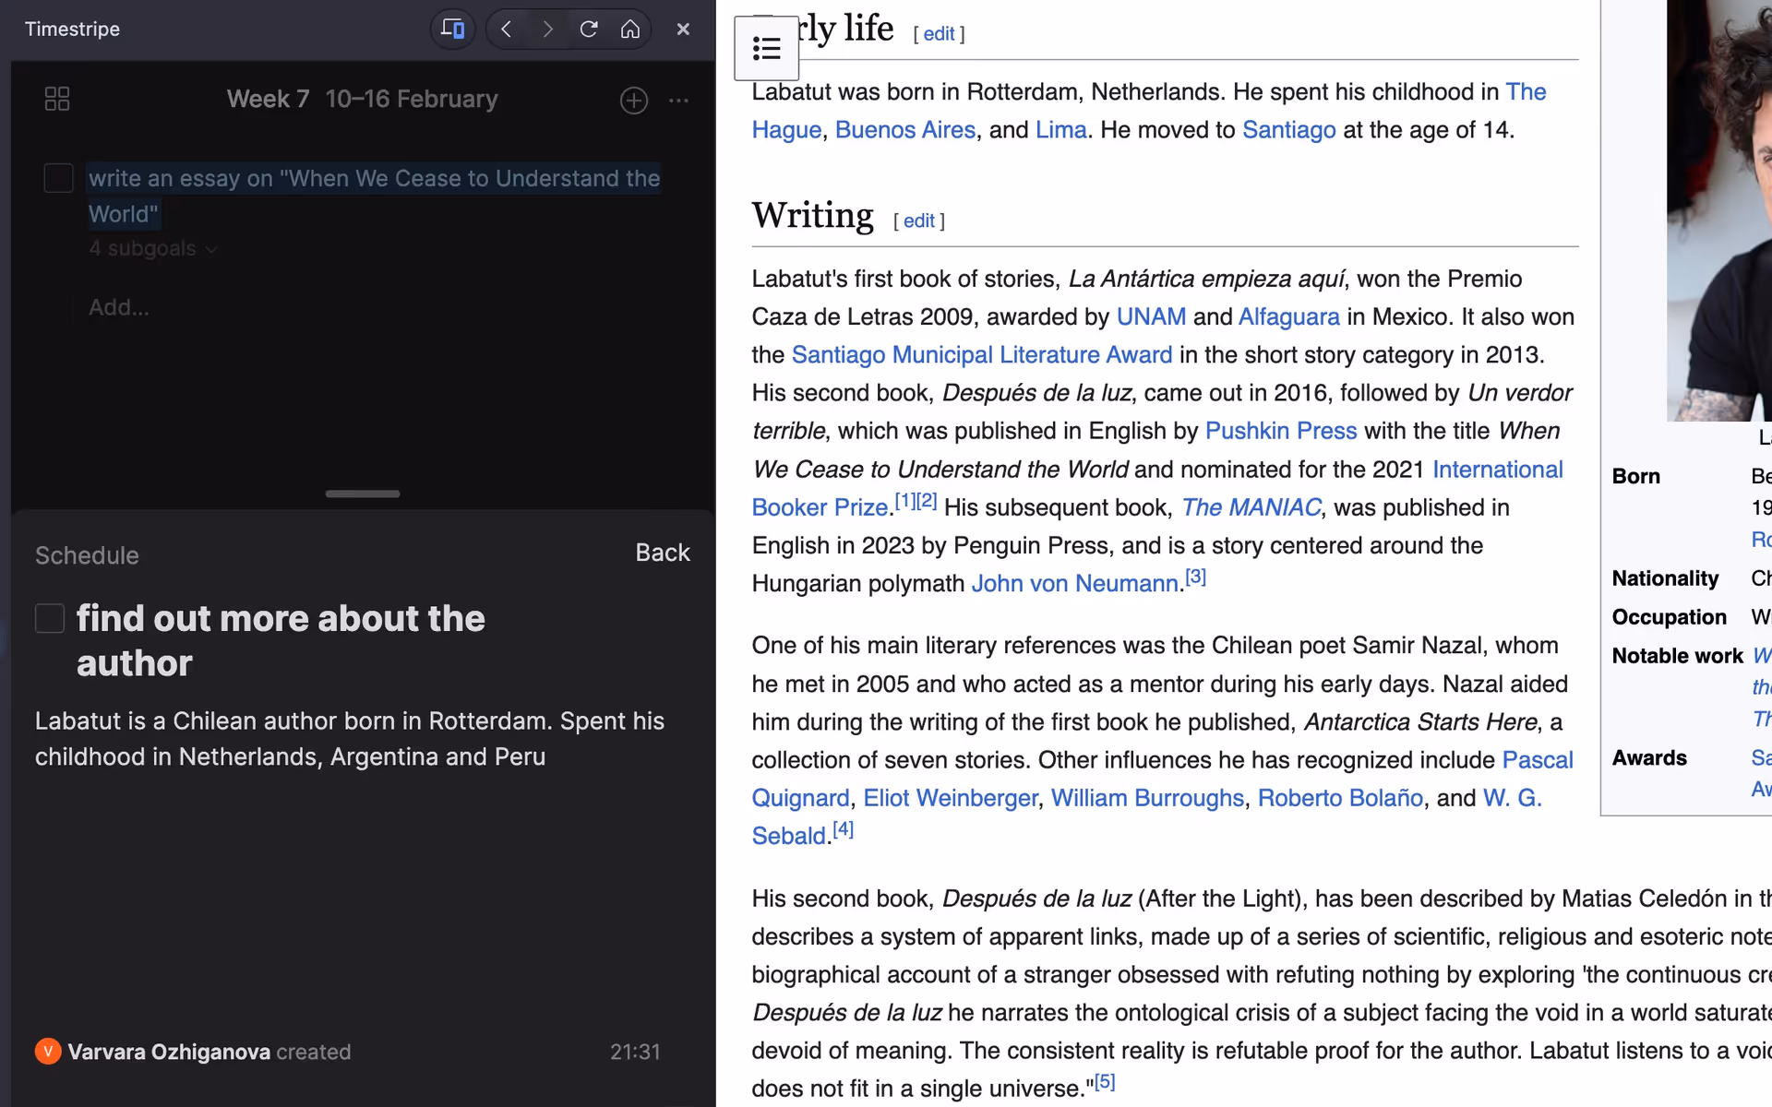Check off the essay goal checkbox
Screen dimensions: 1772x1107
click(59, 178)
